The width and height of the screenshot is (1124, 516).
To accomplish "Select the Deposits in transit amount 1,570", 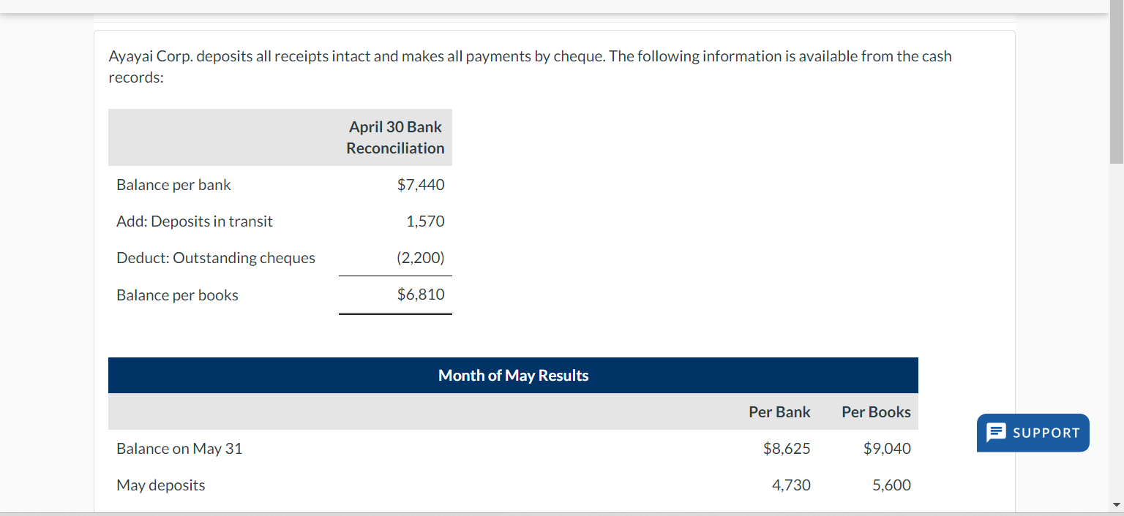I will 427,221.
